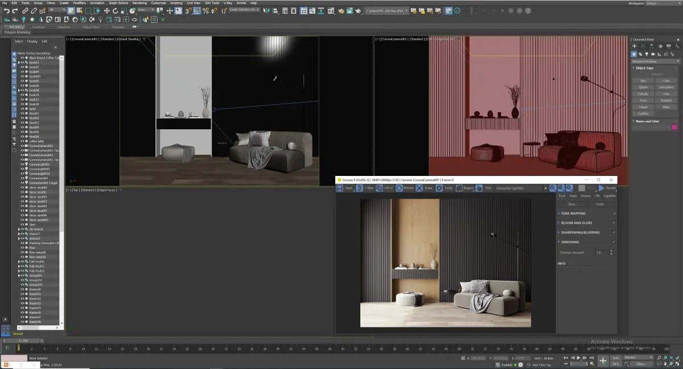
Task: Click the Region tool in Corona frame buffer
Action: pyautogui.click(x=459, y=188)
